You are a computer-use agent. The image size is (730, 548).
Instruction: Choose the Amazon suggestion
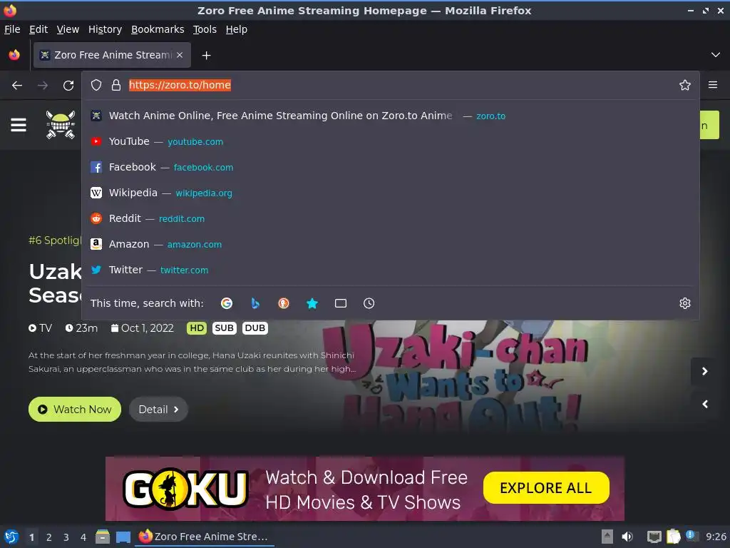tap(391, 244)
